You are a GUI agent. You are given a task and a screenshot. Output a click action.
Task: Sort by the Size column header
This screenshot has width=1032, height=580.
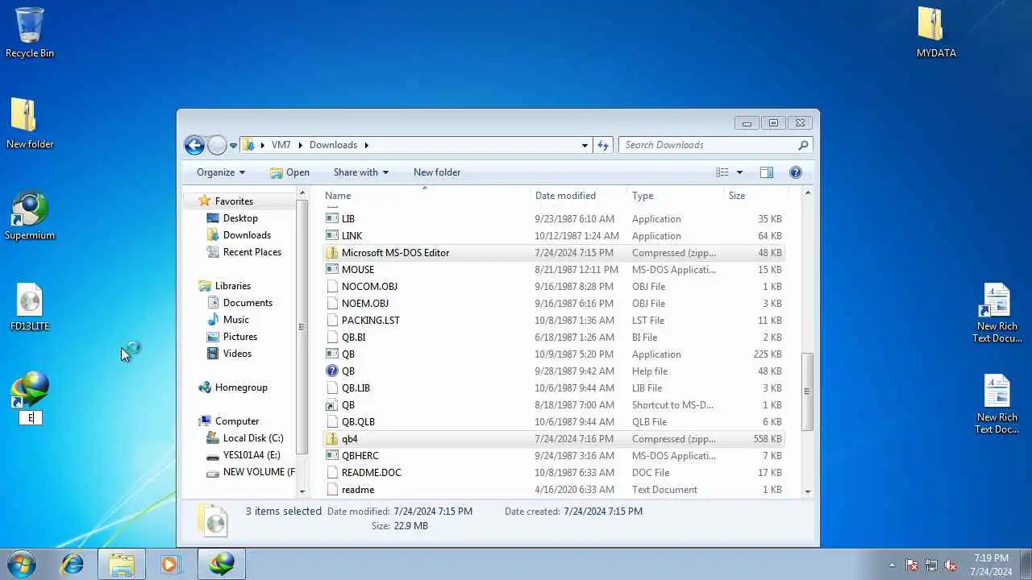pyautogui.click(x=755, y=196)
